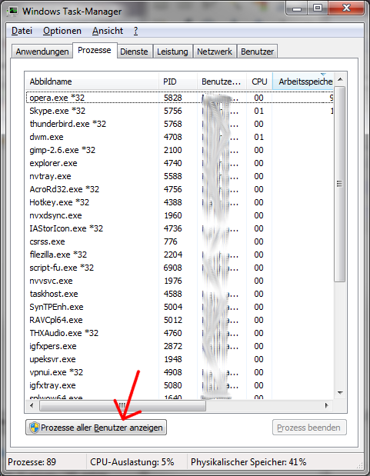Click PID 776 cell

(171, 241)
